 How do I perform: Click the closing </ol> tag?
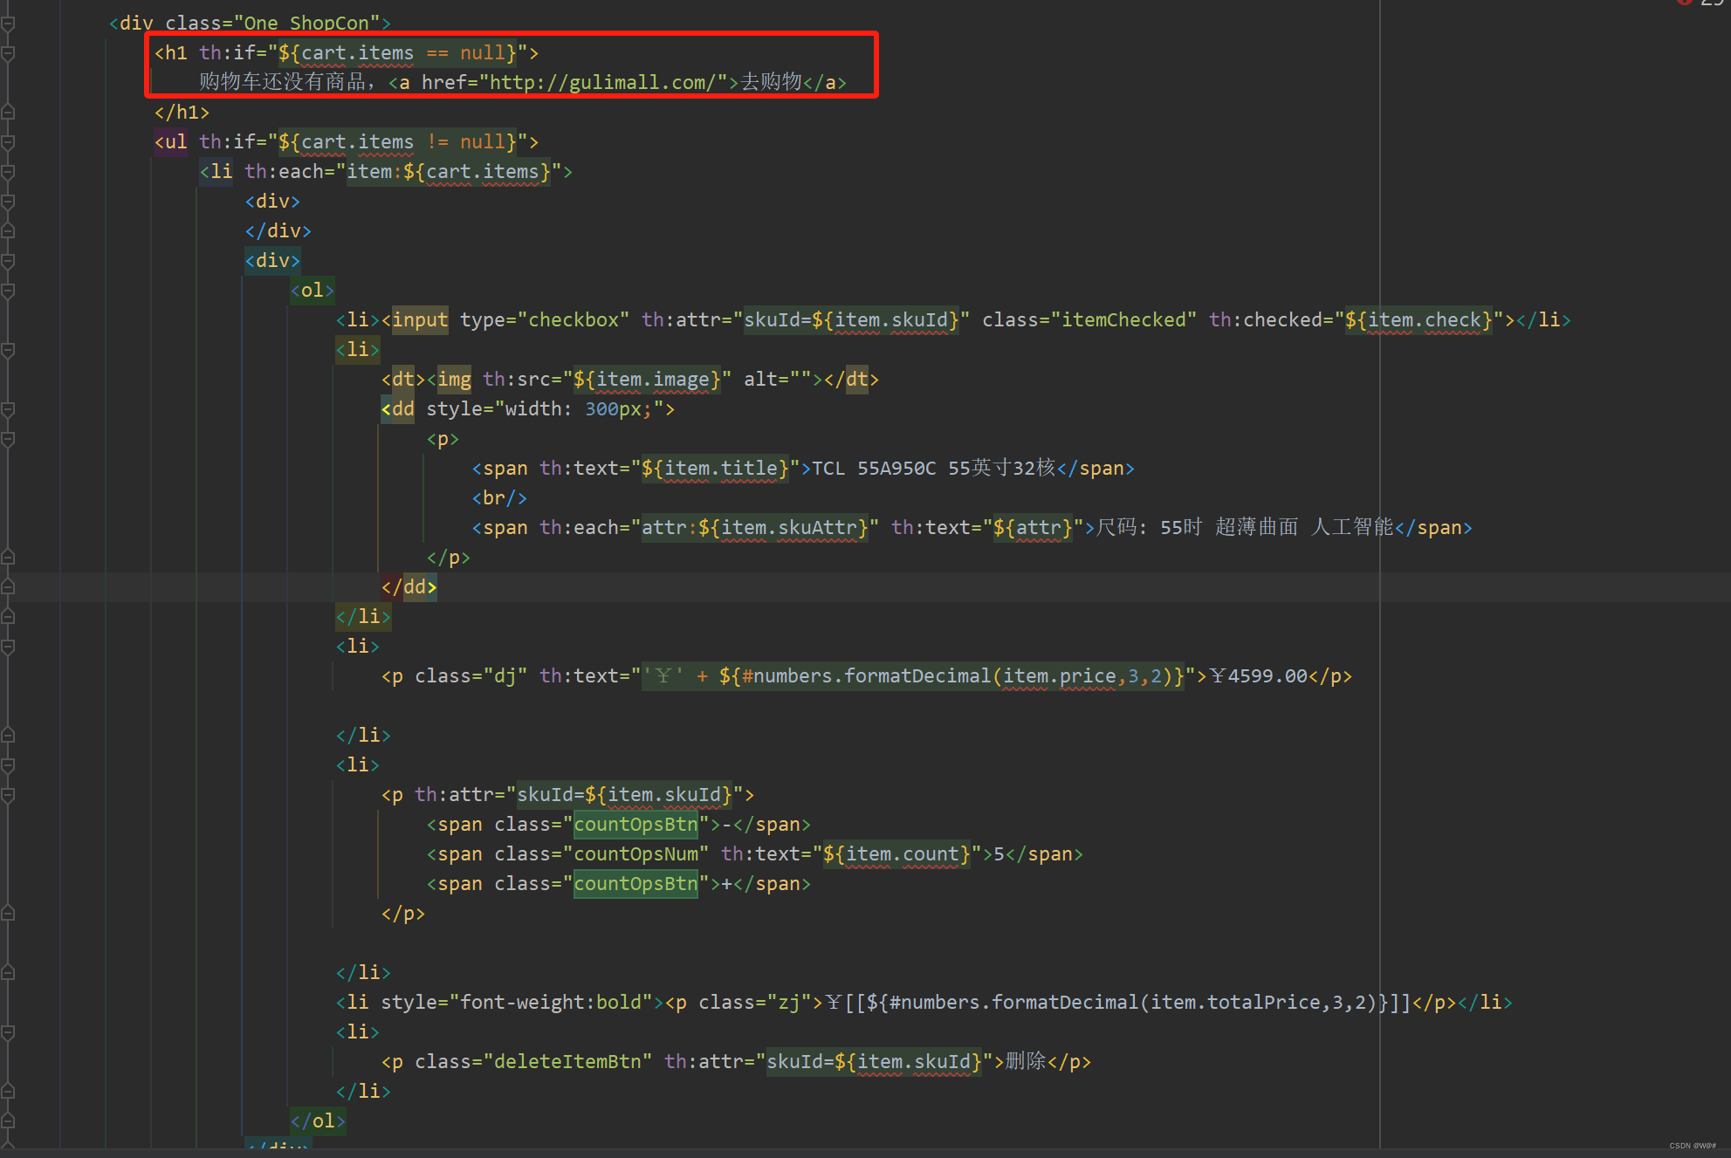(318, 1121)
